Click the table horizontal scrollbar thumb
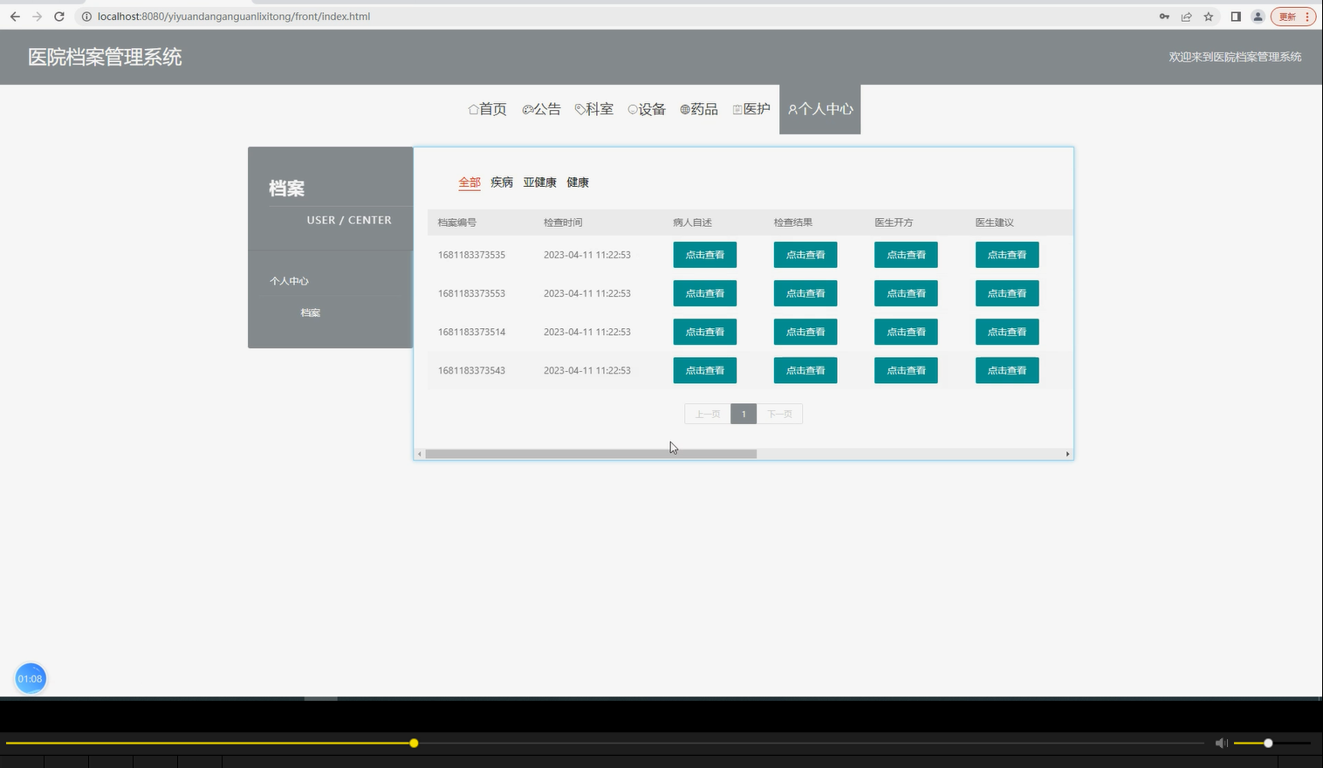Screen dimensions: 1323x768 pos(591,454)
